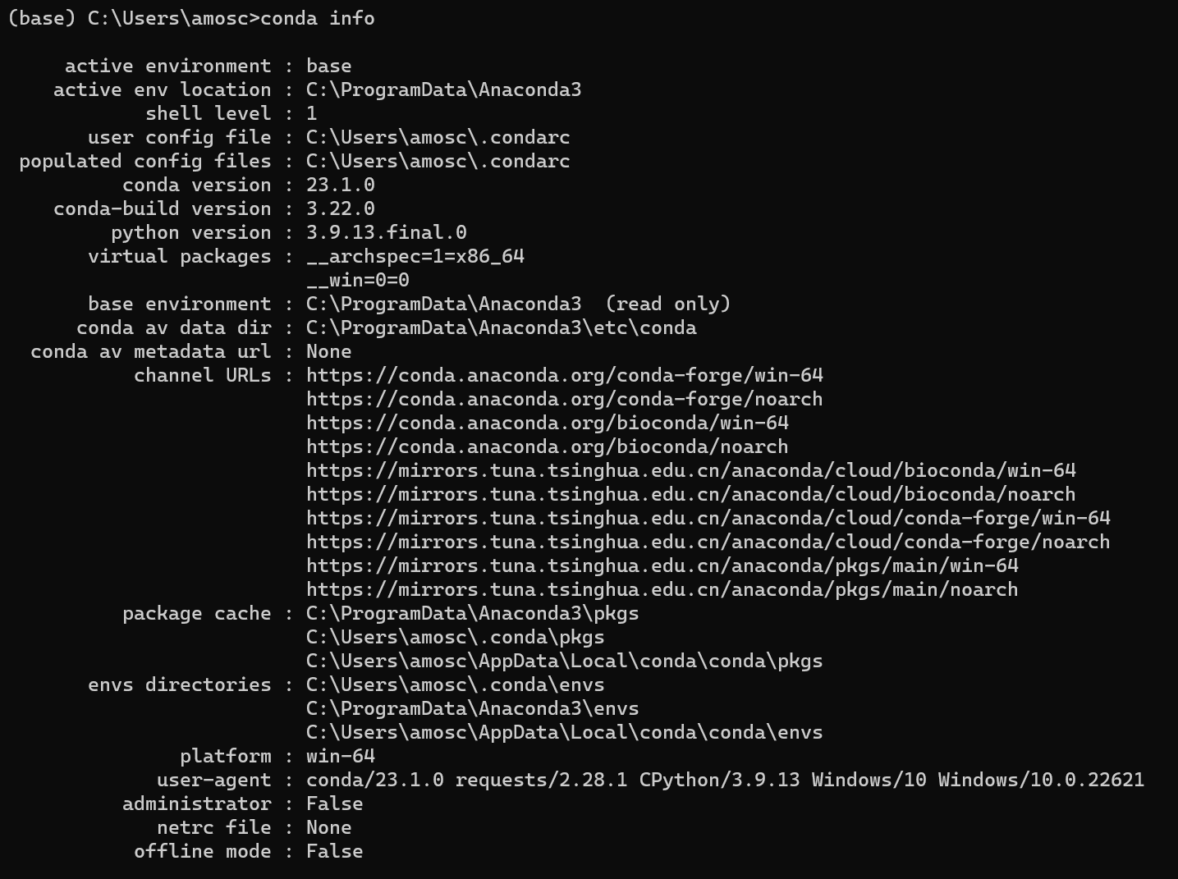Select the user-agent string line

pos(725,780)
